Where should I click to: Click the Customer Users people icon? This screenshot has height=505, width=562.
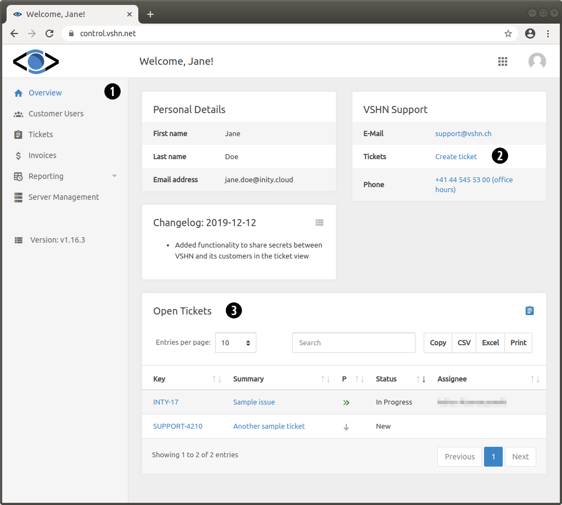[x=18, y=114]
